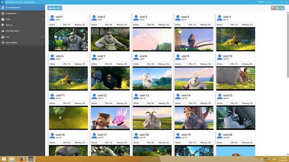This screenshot has height=162, width=289.
Task: Click the user7 avatar icon
Action: tap(94, 57)
